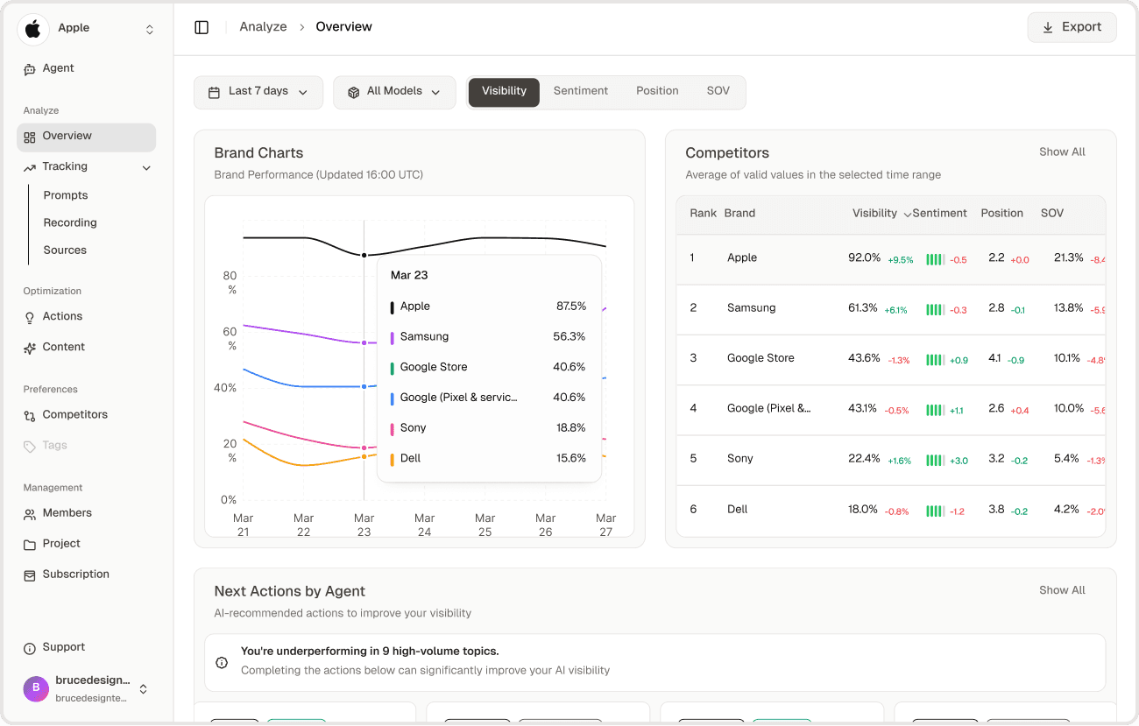Click Samsung's purple swatch in chart tooltip
Image resolution: width=1139 pixels, height=726 pixels.
392,338
